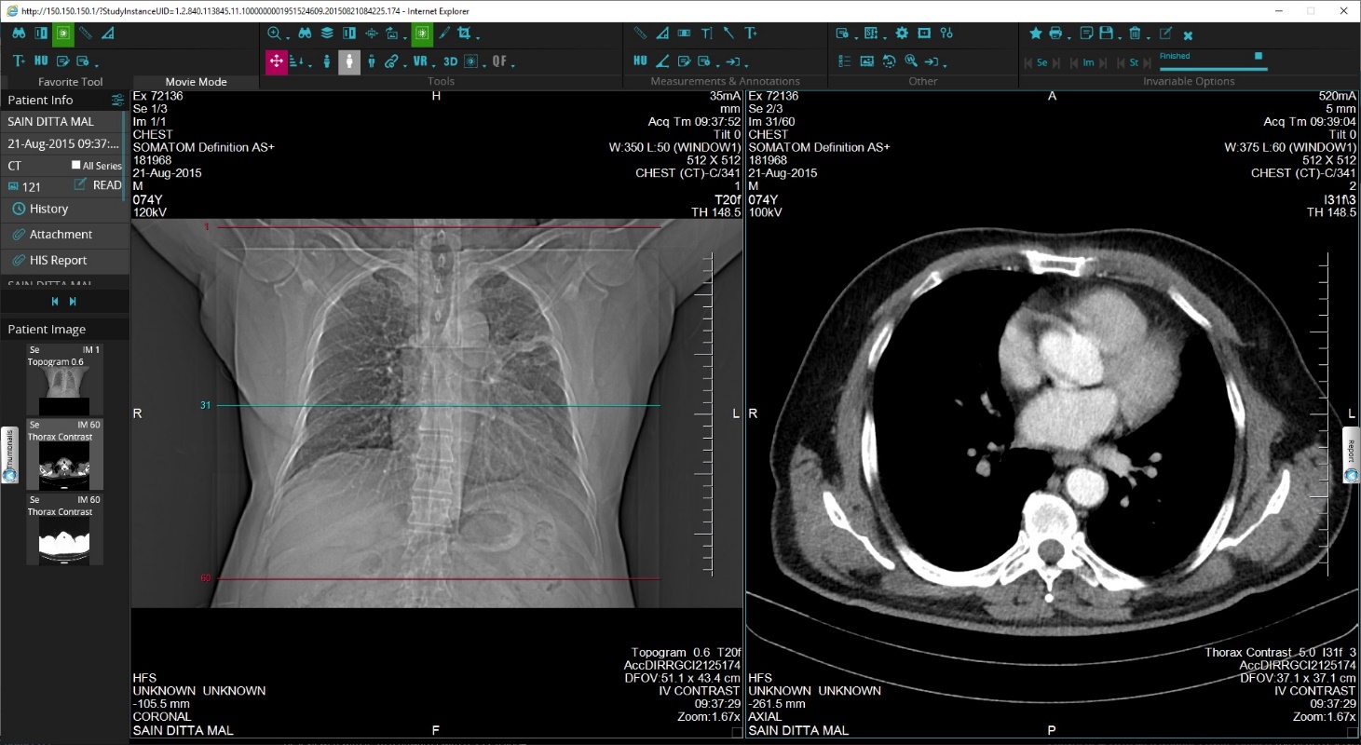Expand the dropdown arrow beside VR
This screenshot has height=745, width=1361.
pos(434,66)
